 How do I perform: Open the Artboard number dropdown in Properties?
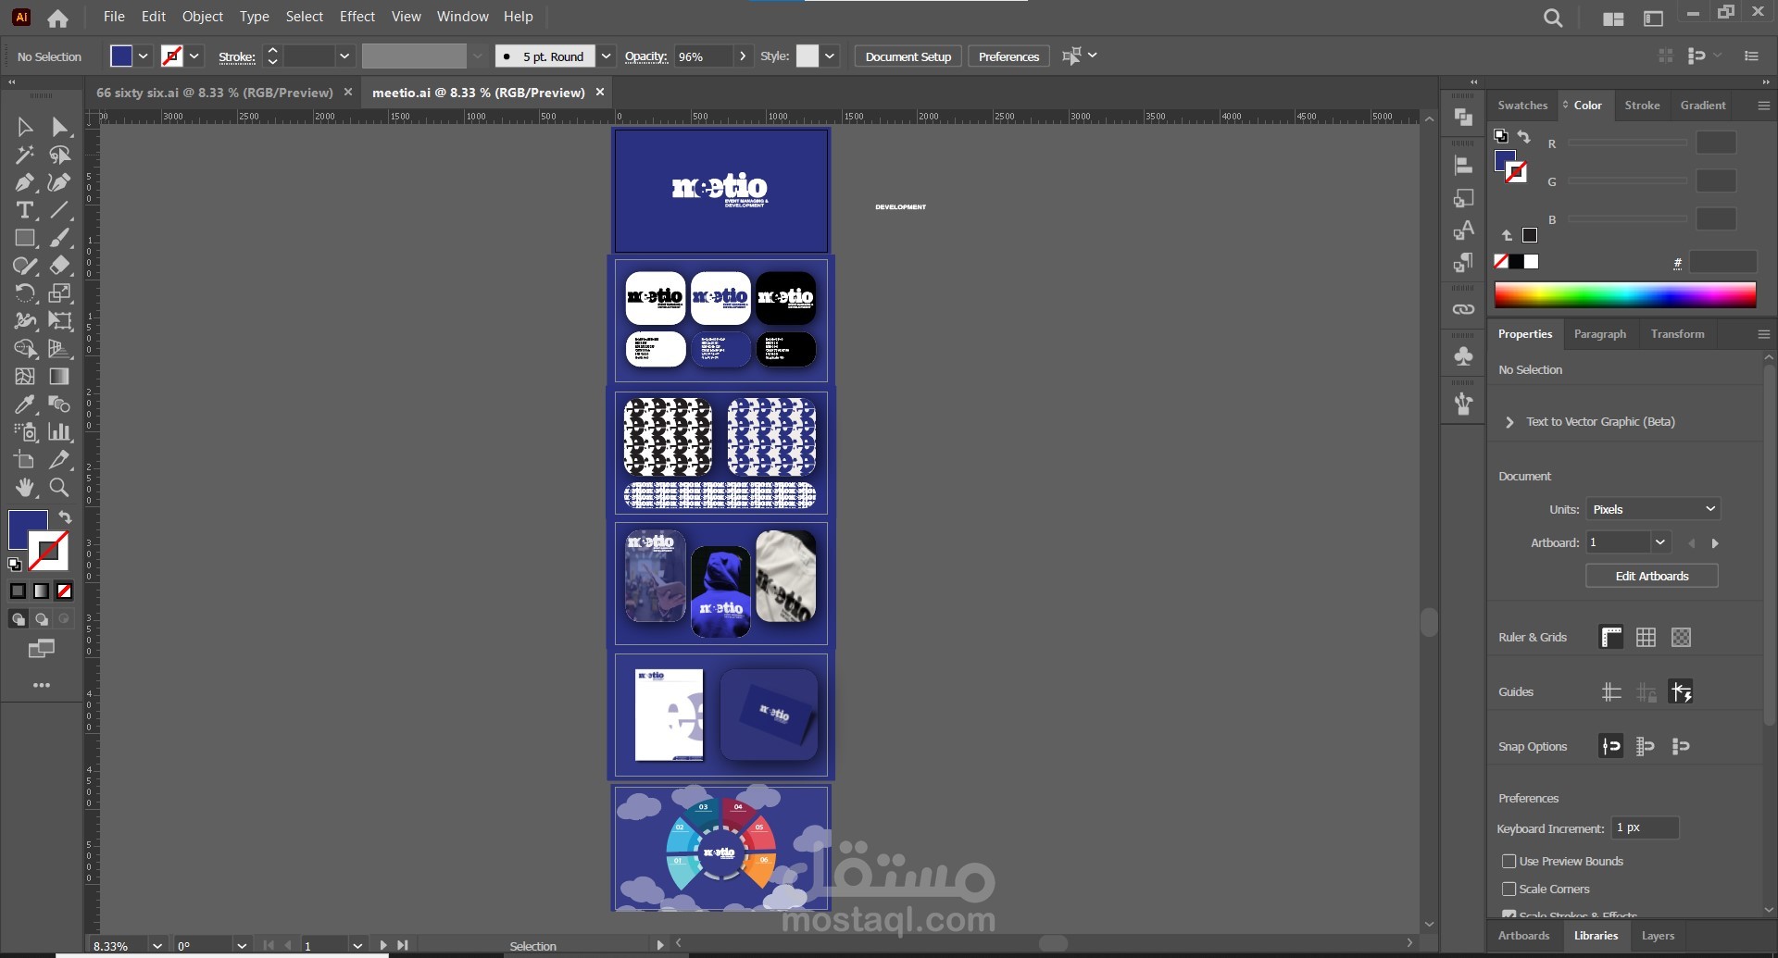point(1659,542)
